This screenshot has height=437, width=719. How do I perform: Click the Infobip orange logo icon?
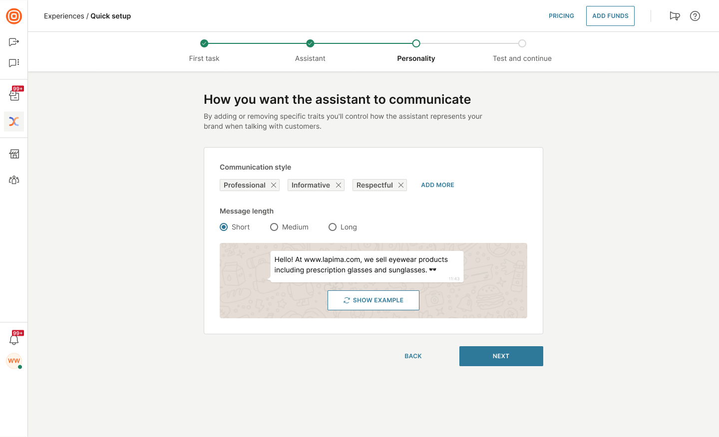(14, 16)
